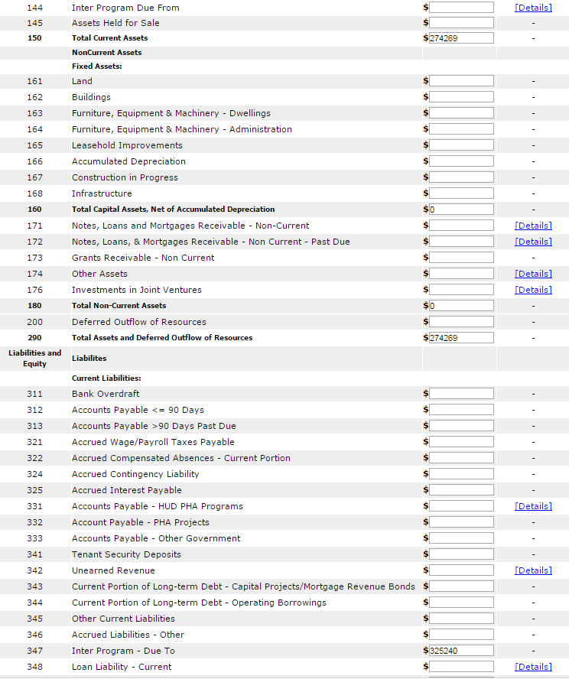Open Details link for Inter Program Due From
The image size is (569, 679).
tap(533, 7)
